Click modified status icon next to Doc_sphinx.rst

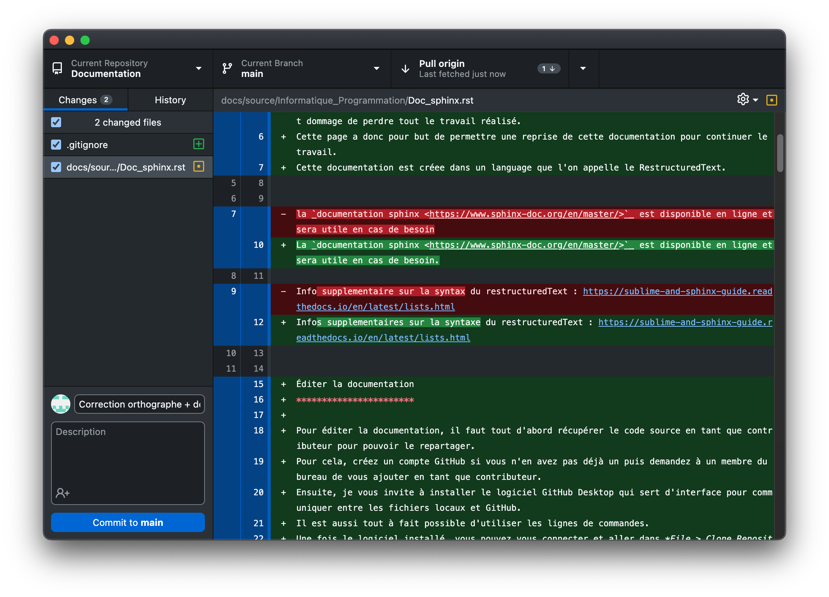click(x=198, y=167)
